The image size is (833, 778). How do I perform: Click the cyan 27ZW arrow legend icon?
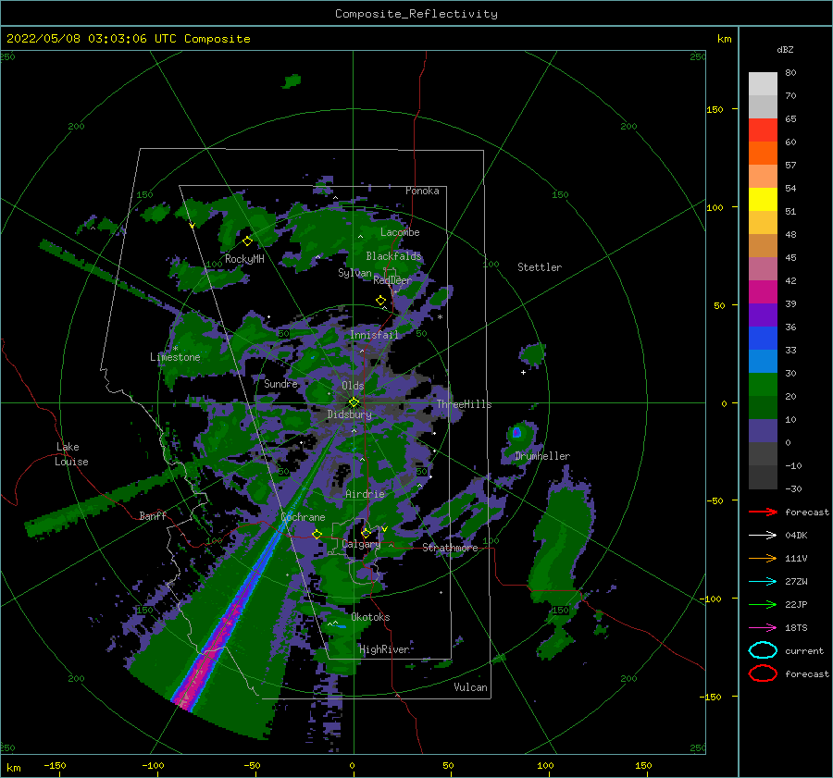click(x=763, y=582)
